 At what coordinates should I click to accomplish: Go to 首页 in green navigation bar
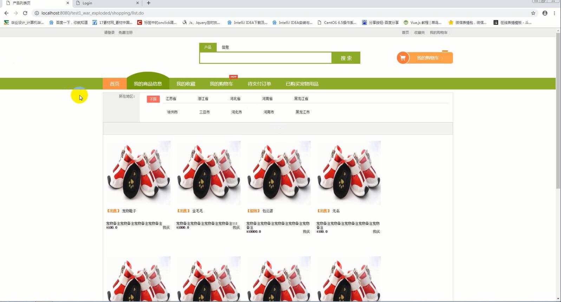[115, 84]
